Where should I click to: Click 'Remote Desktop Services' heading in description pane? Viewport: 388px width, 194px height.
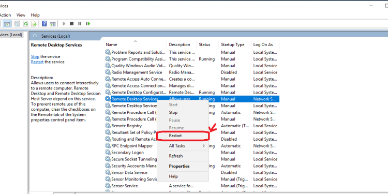click(56, 45)
